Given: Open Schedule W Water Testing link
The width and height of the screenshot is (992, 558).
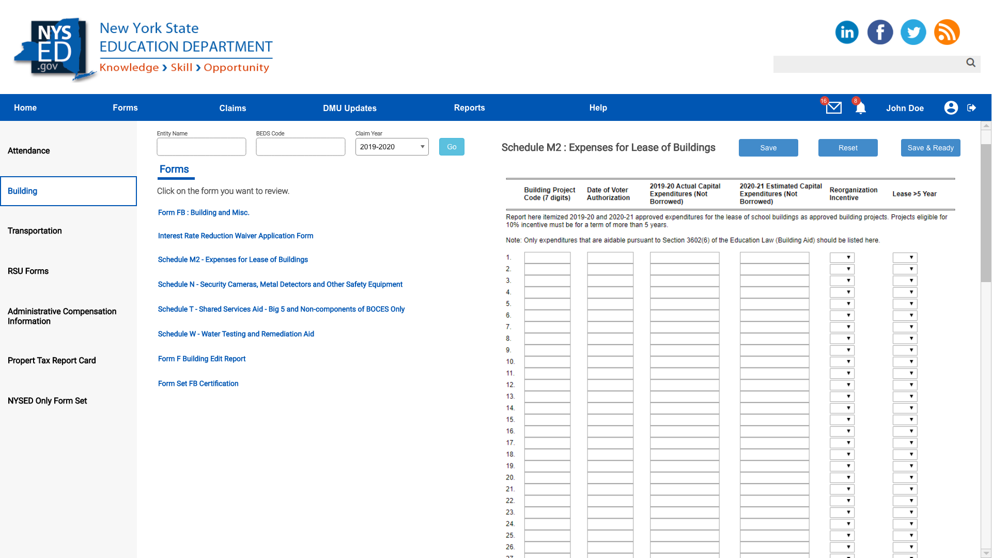Looking at the screenshot, I should (236, 334).
